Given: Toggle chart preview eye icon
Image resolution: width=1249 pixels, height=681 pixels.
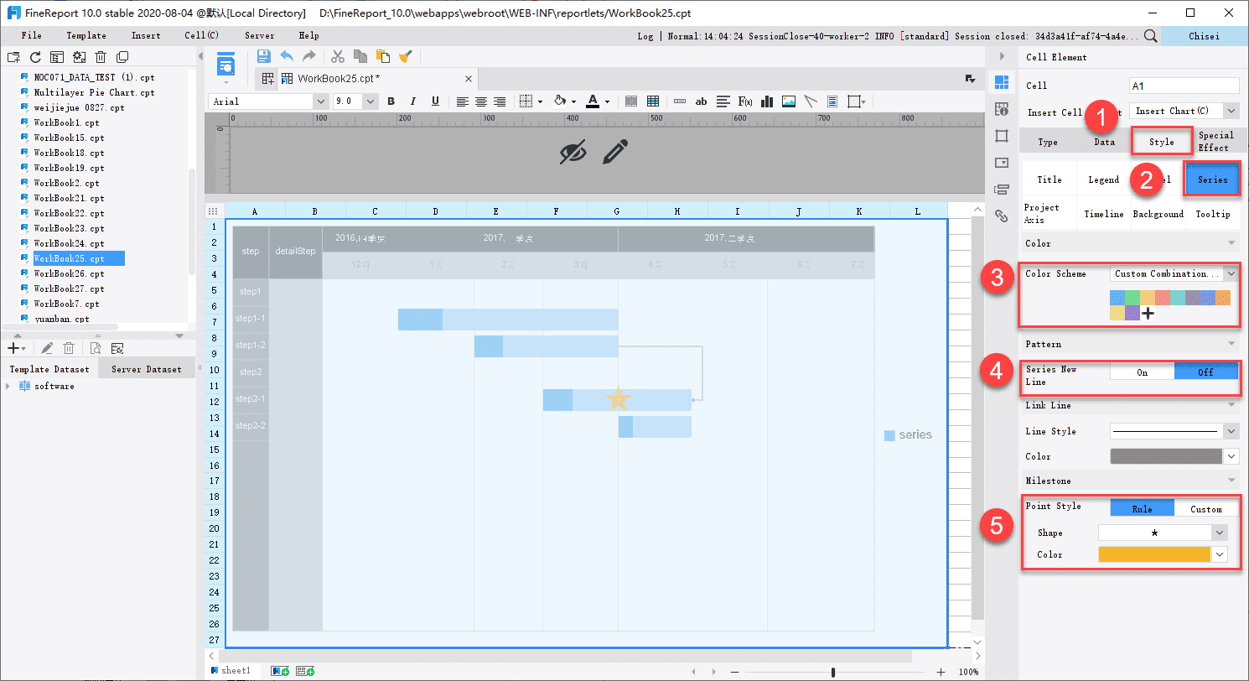Looking at the screenshot, I should (573, 152).
